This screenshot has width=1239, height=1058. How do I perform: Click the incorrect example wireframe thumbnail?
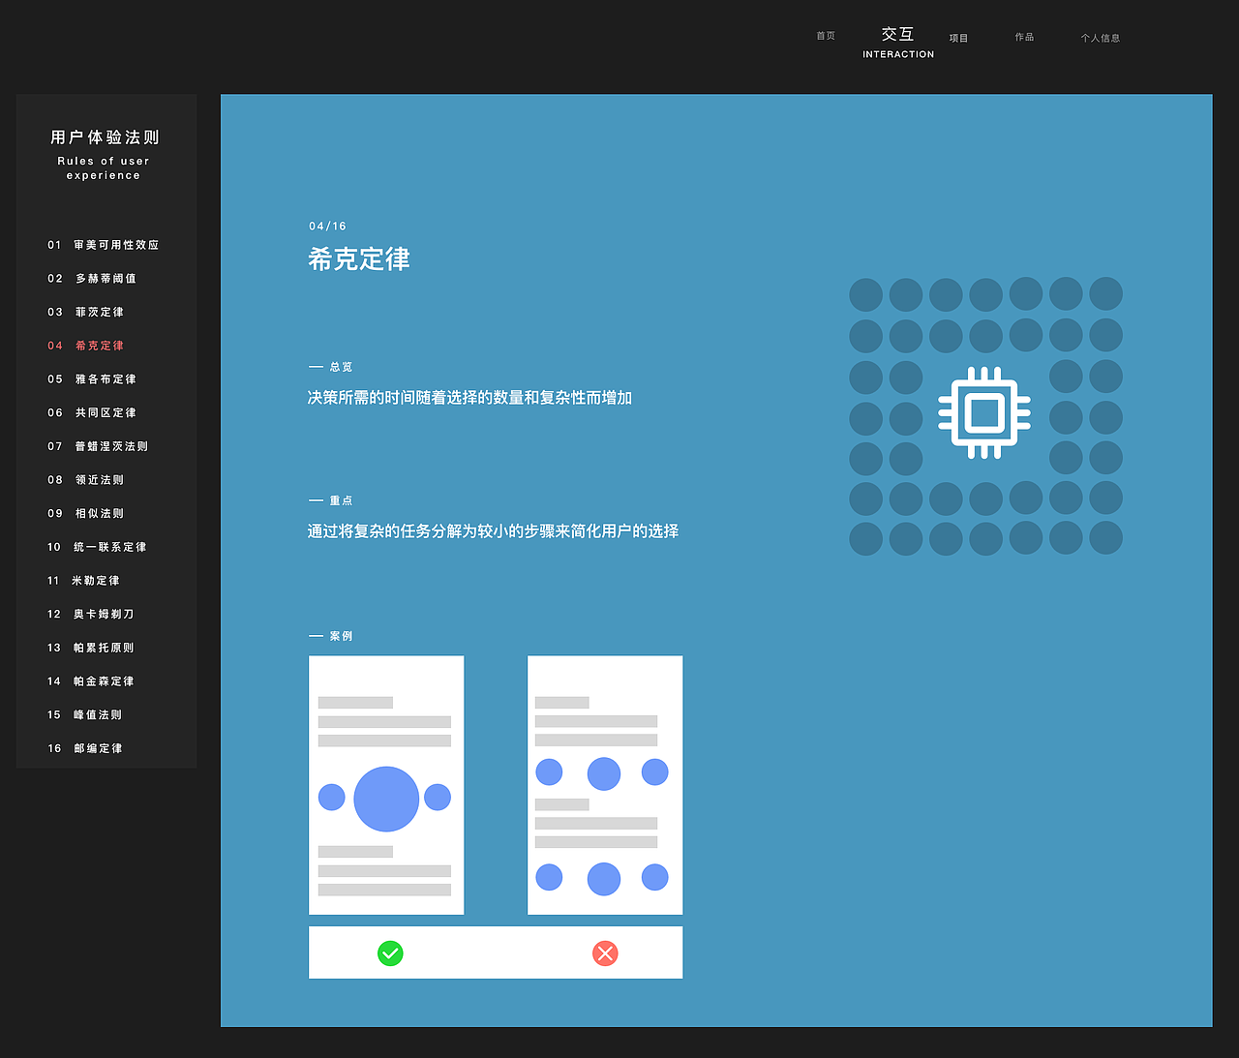click(x=605, y=785)
